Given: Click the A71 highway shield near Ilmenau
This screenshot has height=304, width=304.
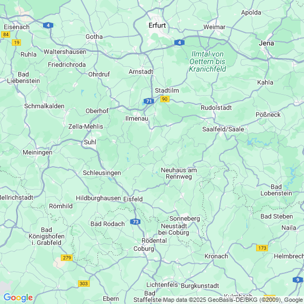Looking at the screenshot, I should click(149, 101).
